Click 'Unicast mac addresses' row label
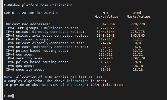The image size is (167, 100). 28,24
